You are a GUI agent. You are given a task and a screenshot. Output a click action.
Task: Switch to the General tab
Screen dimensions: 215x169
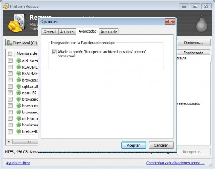[50, 32]
